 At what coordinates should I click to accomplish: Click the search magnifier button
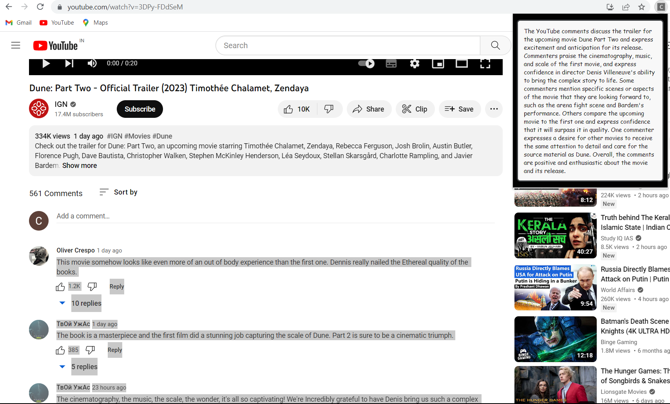pyautogui.click(x=495, y=45)
